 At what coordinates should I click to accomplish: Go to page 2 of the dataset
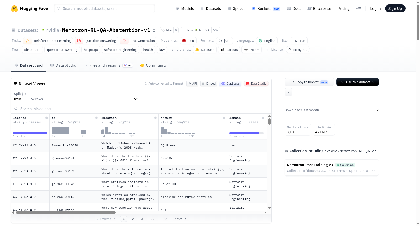(x=133, y=219)
